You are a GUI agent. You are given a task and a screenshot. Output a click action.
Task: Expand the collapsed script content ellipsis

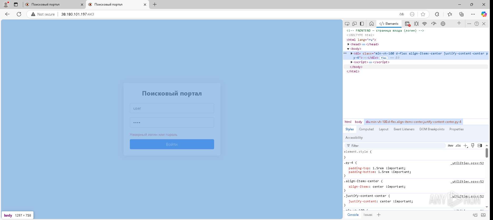[x=371, y=62]
